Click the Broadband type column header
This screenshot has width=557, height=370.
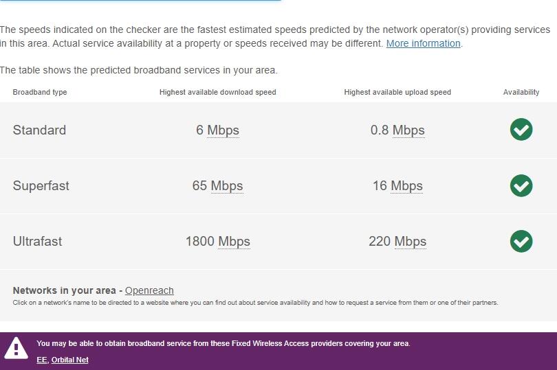40,92
